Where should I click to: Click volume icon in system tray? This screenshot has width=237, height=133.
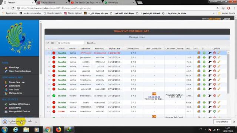tap(218, 130)
